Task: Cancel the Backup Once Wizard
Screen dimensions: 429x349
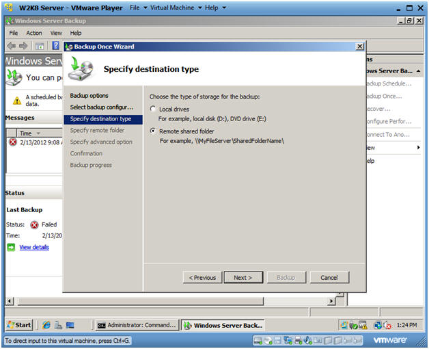Action: click(329, 277)
